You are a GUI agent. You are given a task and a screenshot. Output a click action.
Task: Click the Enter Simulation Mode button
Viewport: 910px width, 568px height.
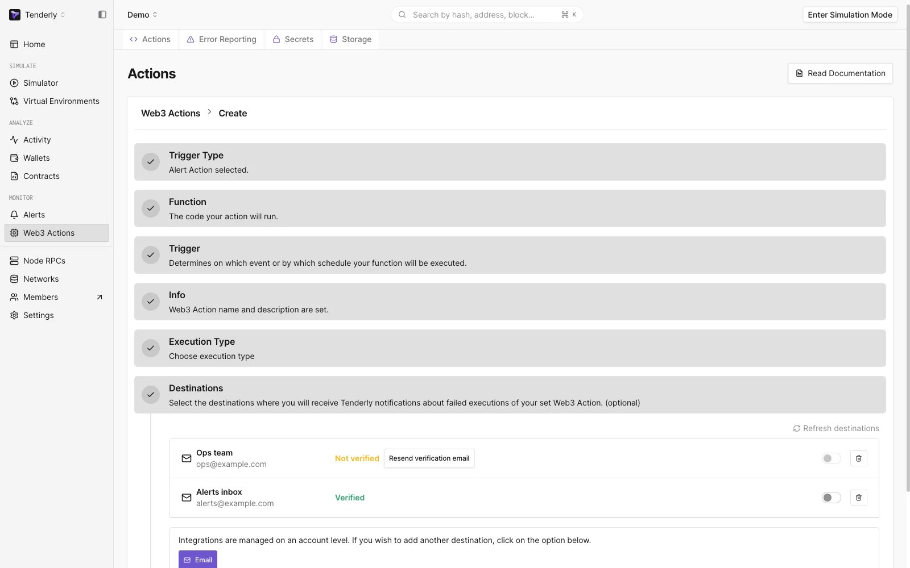tap(850, 15)
